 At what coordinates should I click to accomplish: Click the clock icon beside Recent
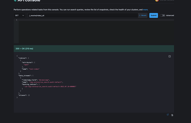tap(140, 16)
